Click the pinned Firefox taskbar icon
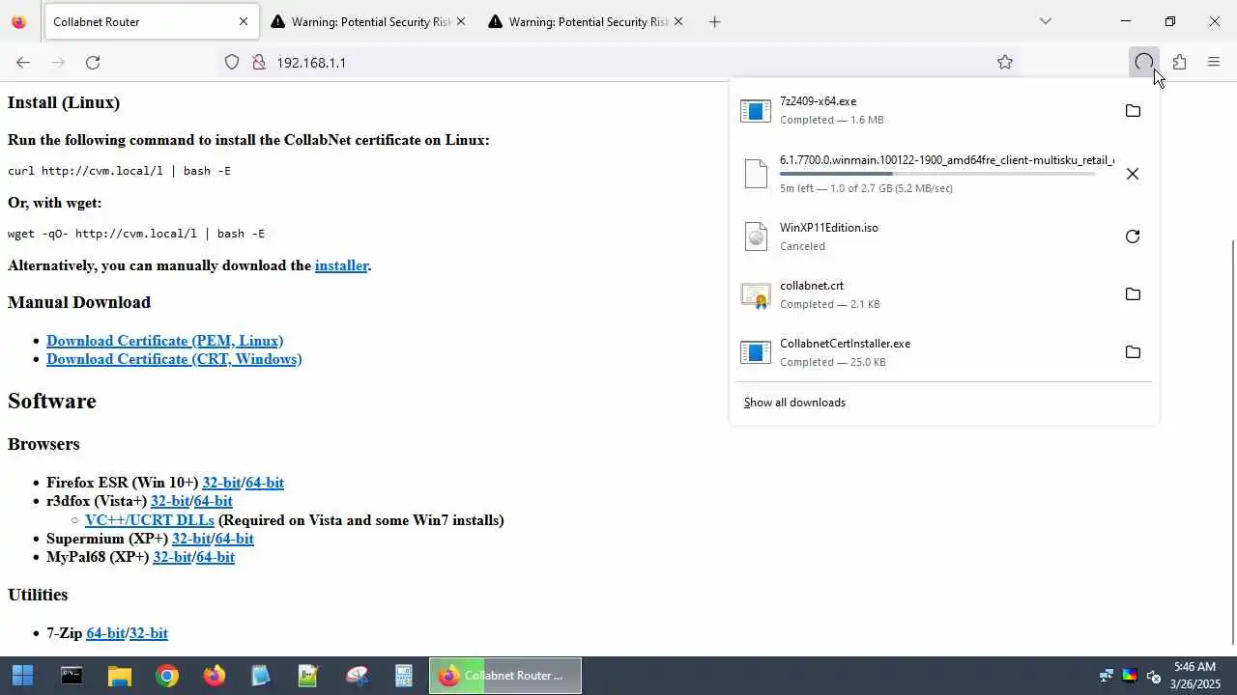This screenshot has width=1237, height=695. coord(214,676)
